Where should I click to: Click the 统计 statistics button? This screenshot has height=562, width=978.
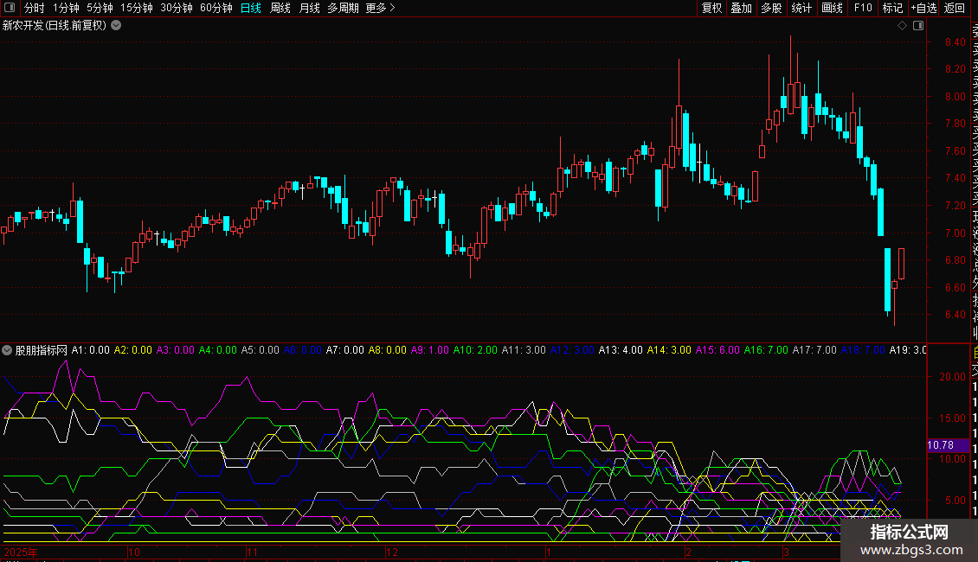coord(801,9)
